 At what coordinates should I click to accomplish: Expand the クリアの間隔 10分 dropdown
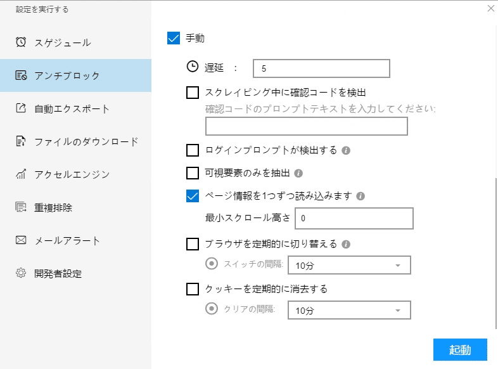[349, 310]
